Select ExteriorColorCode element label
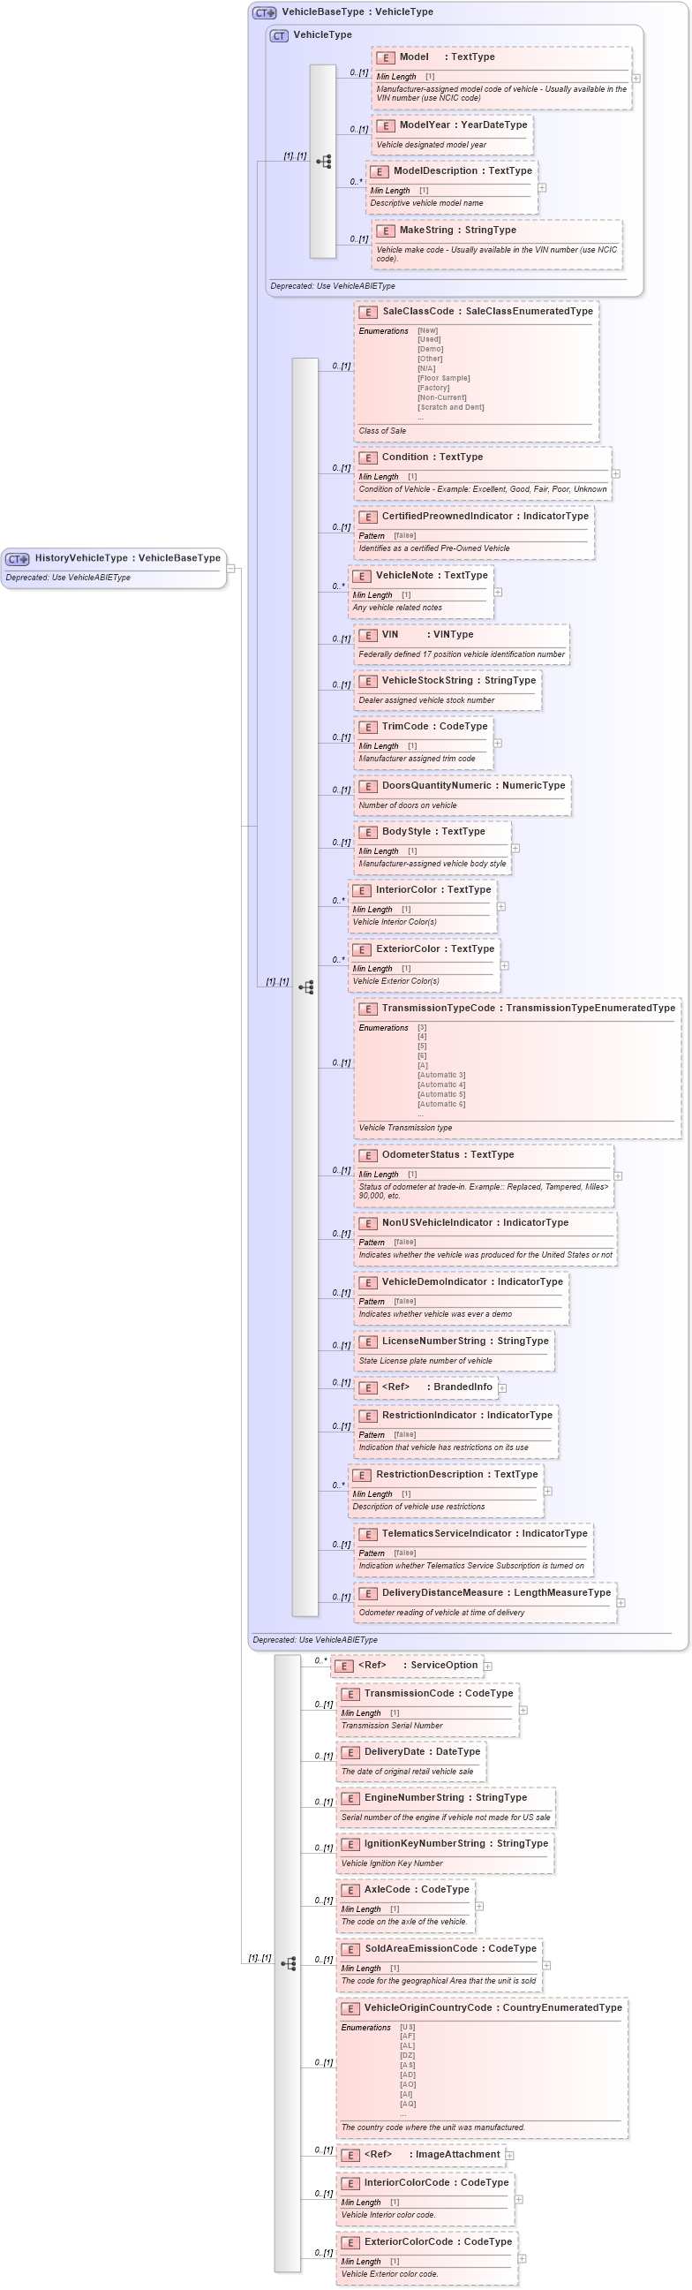 (409, 2242)
